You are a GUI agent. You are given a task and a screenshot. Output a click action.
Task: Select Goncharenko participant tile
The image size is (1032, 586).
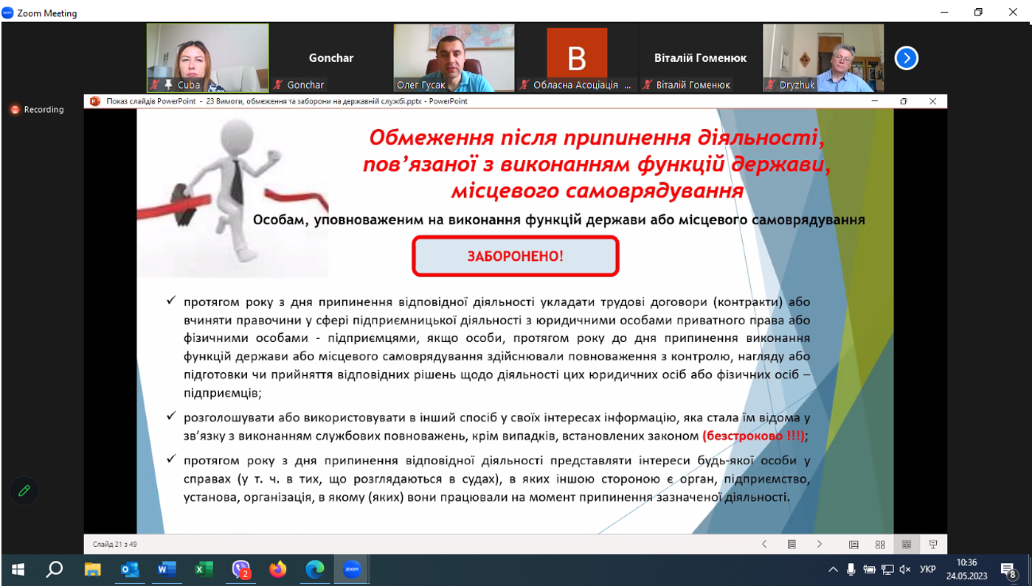[x=330, y=57]
